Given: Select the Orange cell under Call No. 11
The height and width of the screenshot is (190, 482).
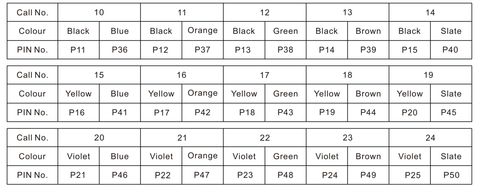Looking at the screenshot, I should point(202,31).
